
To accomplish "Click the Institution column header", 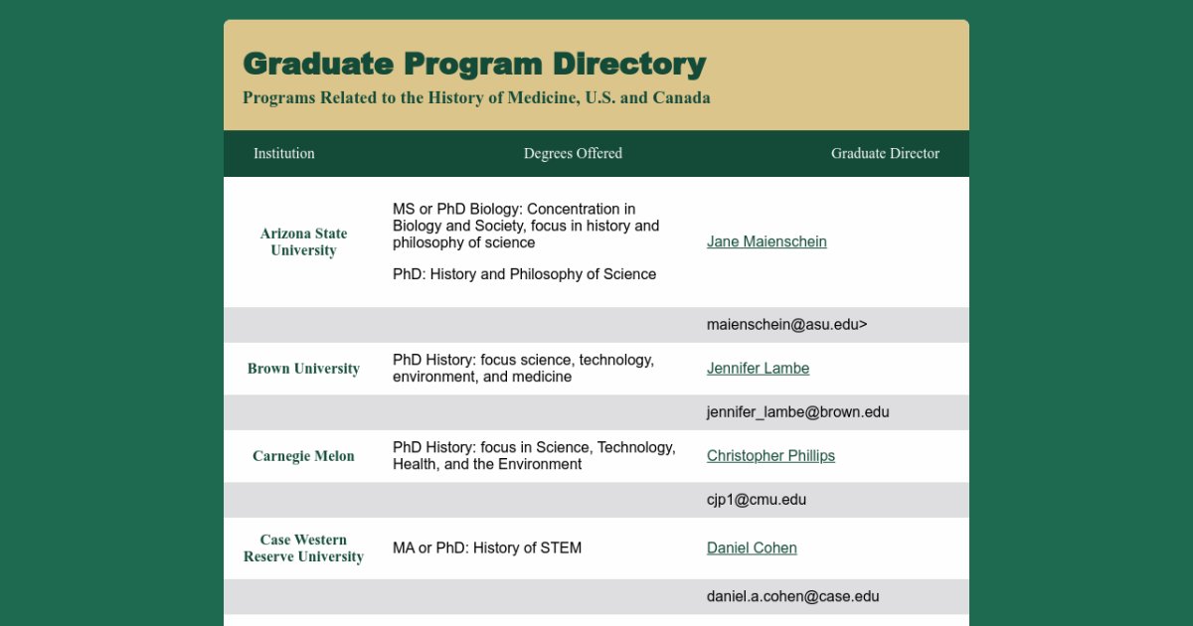I will (283, 153).
